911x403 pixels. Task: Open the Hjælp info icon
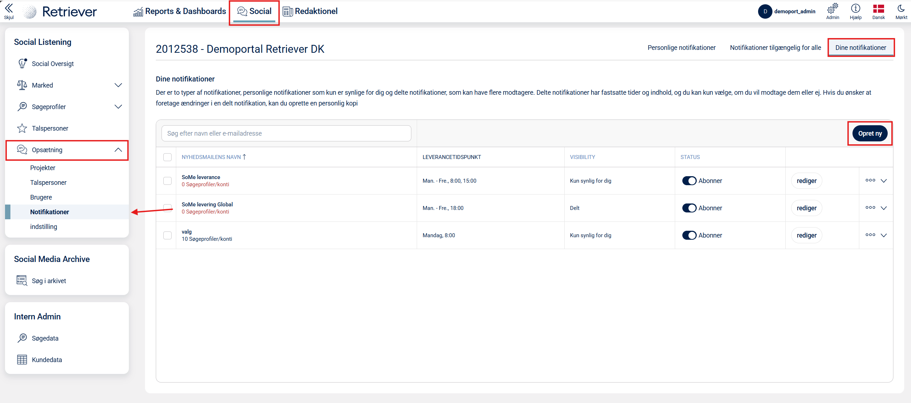[x=855, y=9]
